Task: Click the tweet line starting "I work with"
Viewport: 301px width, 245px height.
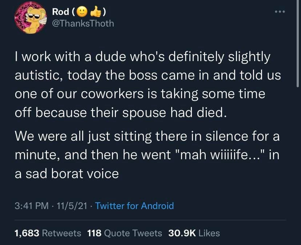Action: (x=143, y=57)
